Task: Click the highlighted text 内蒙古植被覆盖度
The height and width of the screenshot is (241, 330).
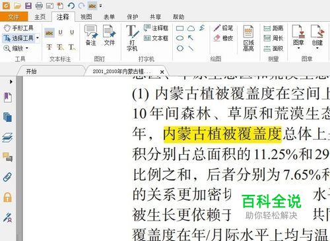Action: pos(222,134)
